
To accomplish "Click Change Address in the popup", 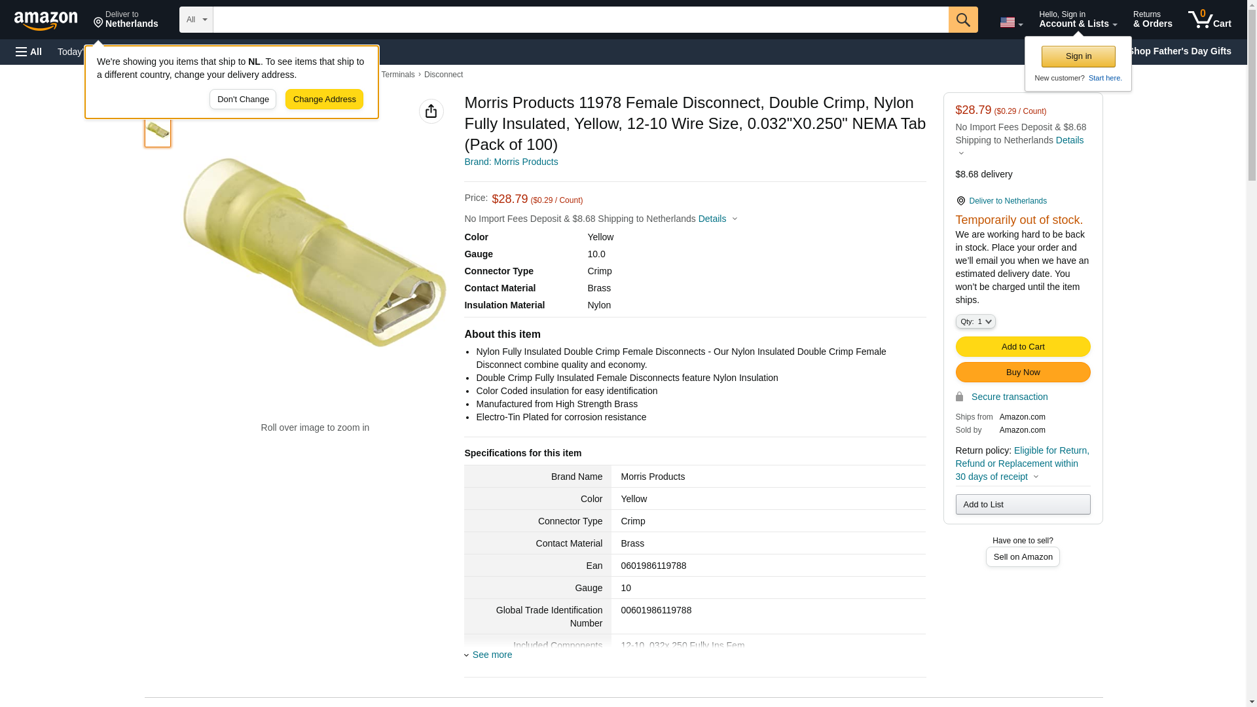I will point(324,100).
